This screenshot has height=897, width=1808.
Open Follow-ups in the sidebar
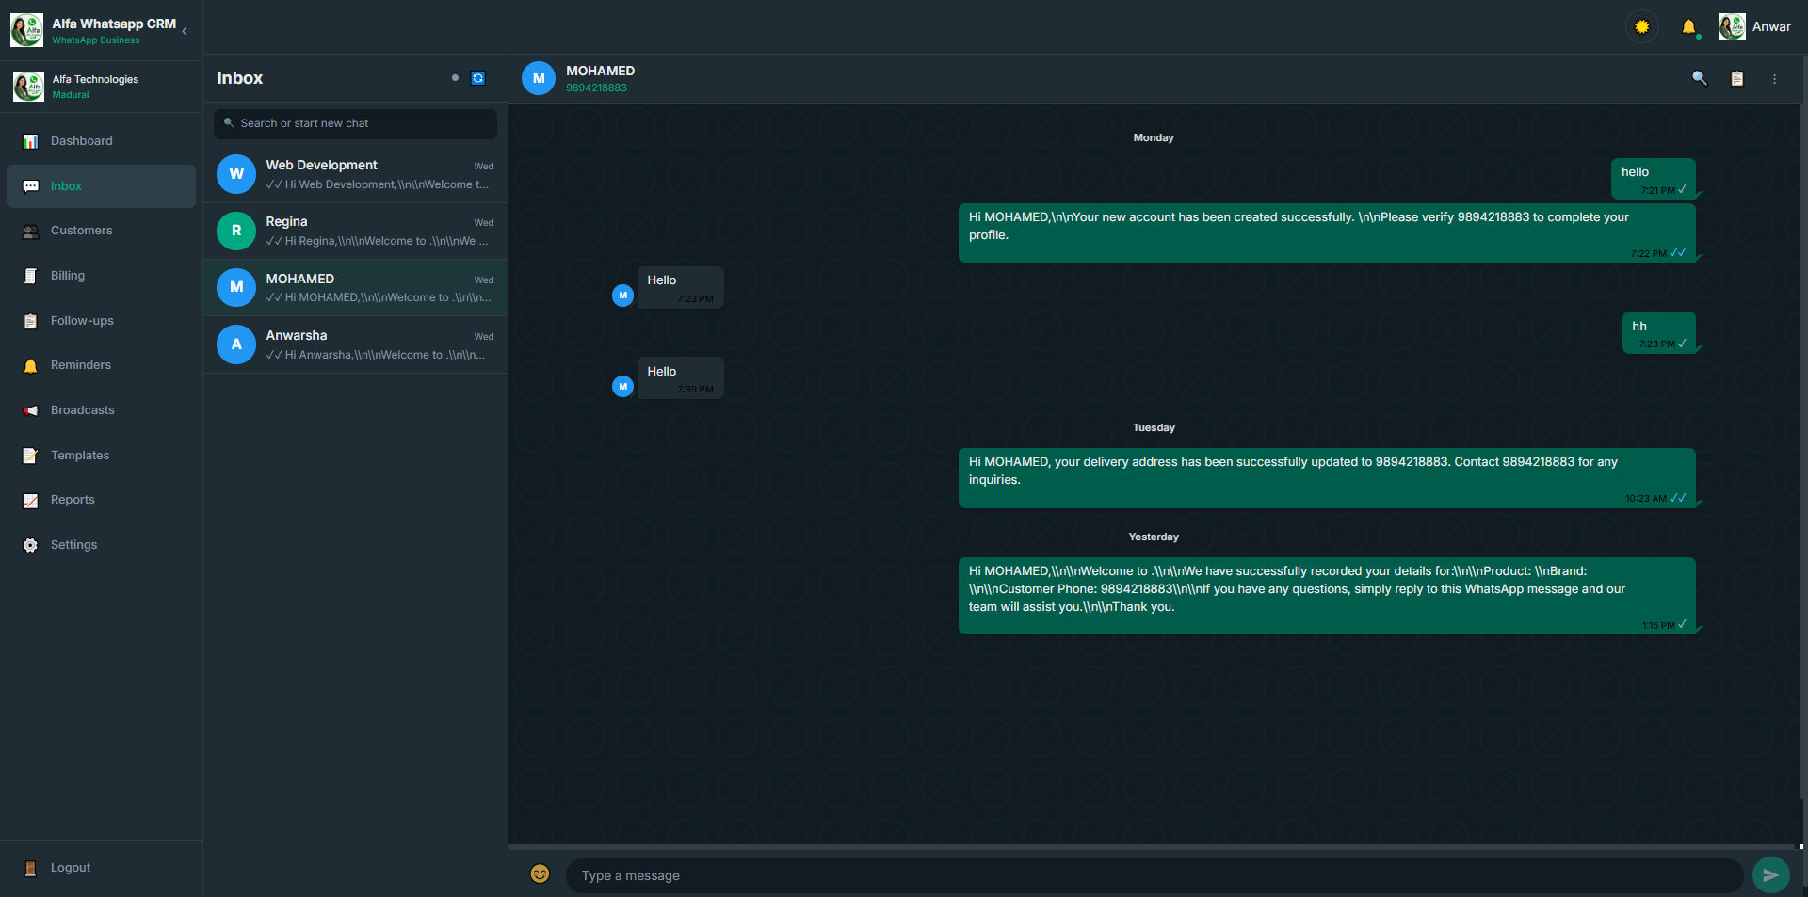[x=101, y=321]
